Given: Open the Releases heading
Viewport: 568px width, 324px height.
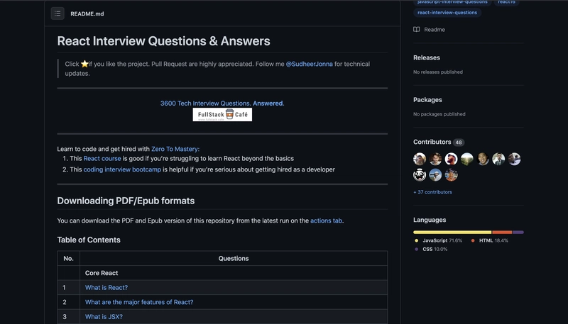Looking at the screenshot, I should click(x=427, y=58).
